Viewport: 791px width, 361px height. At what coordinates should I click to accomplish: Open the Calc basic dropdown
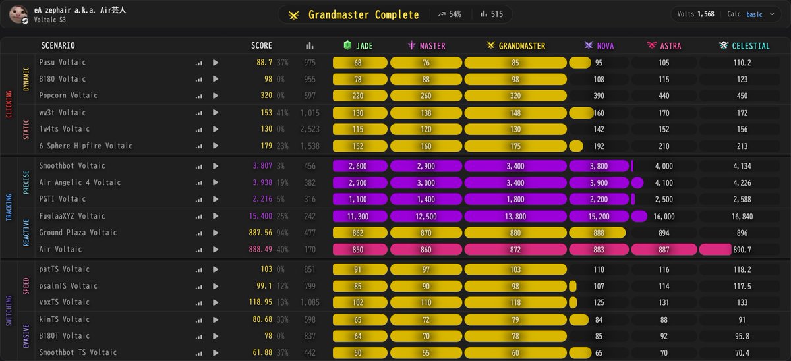[755, 14]
